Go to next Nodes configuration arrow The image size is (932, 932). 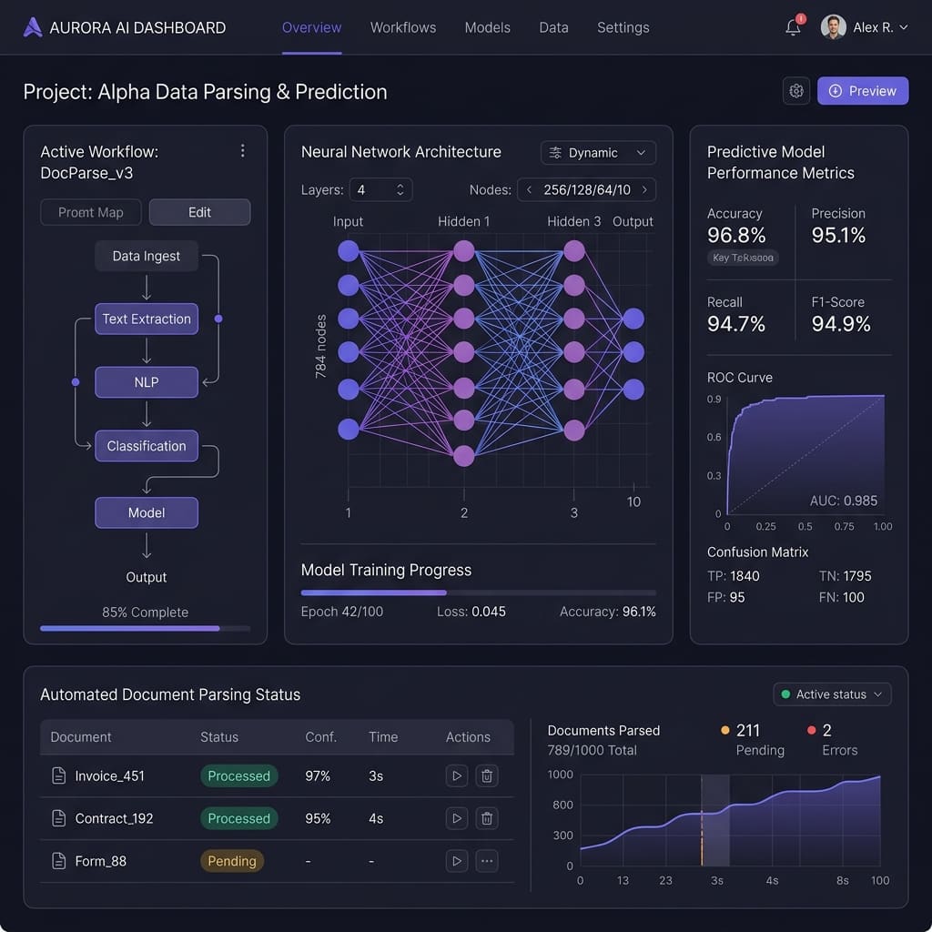pyautogui.click(x=644, y=189)
